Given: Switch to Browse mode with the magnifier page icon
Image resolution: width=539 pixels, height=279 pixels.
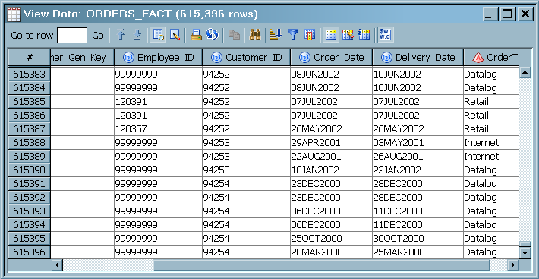Looking at the screenshot, I should (159, 35).
